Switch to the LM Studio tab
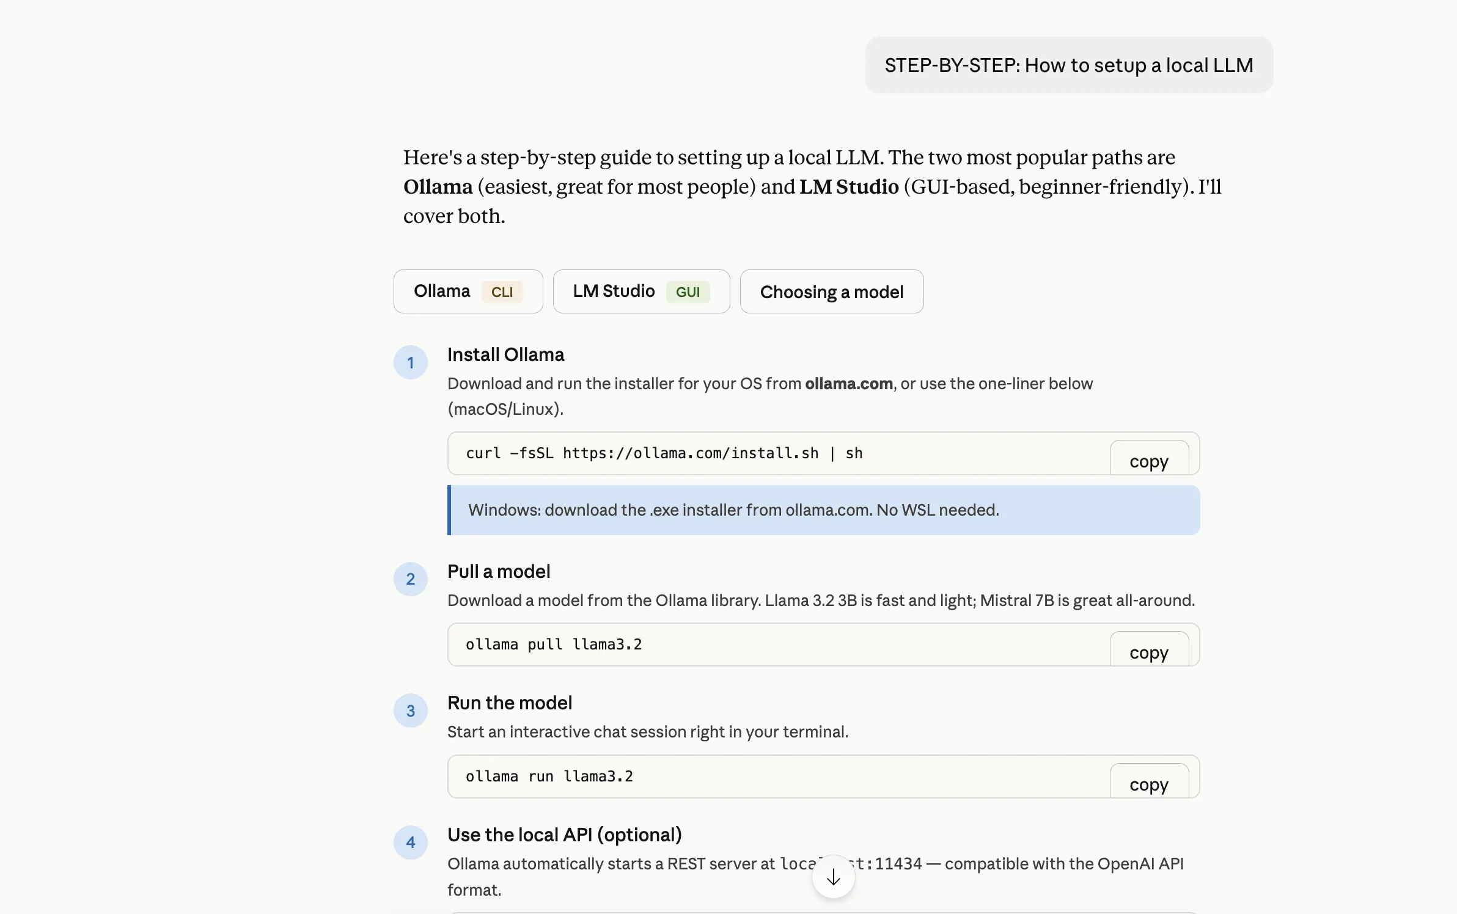1457x914 pixels. (x=640, y=291)
